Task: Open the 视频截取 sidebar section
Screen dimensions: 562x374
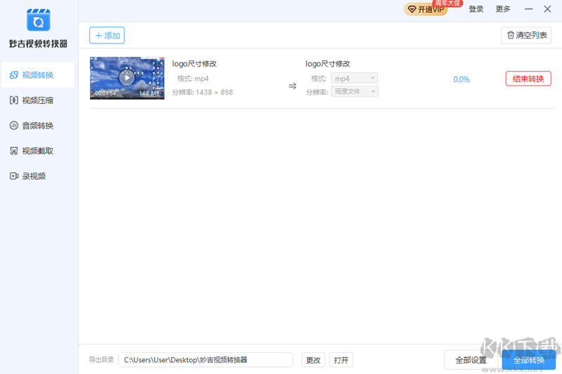Action: tap(38, 151)
